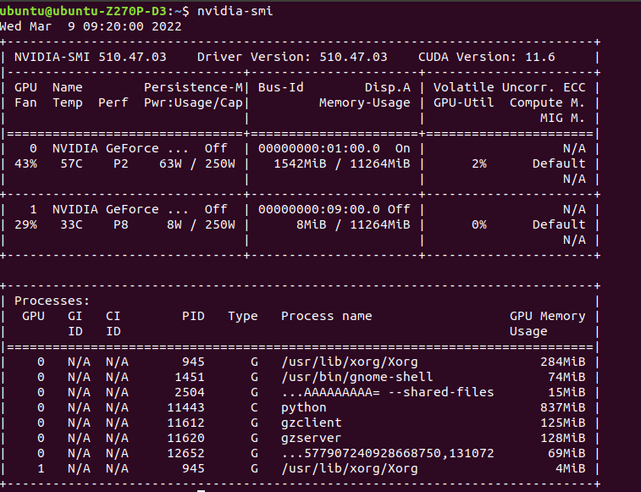Click PID "2504" in process table
The height and width of the screenshot is (492, 641).
click(x=190, y=392)
